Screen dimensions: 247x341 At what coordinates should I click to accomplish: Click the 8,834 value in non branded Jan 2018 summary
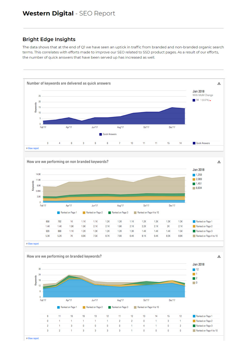[199, 188]
